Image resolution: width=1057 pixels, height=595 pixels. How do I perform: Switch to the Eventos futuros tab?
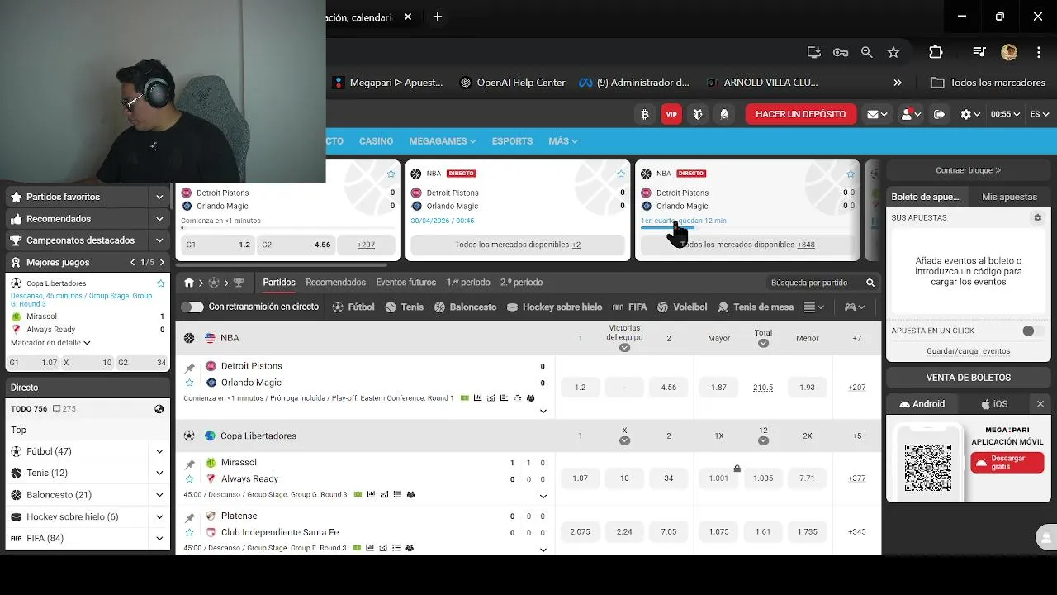[x=405, y=283]
